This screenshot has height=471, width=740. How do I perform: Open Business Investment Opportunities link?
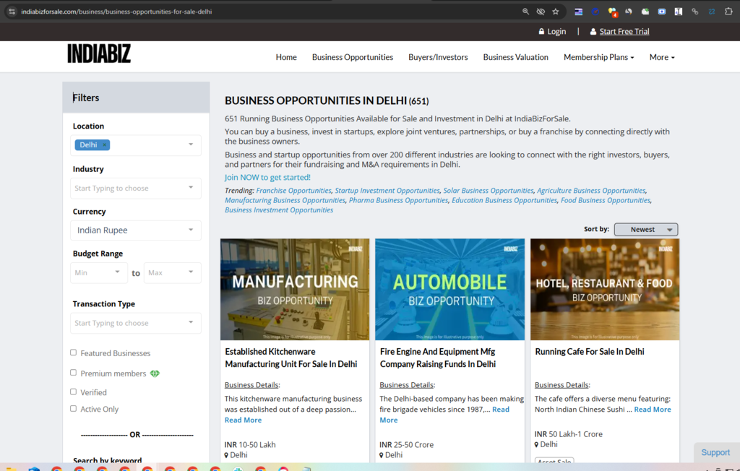pyautogui.click(x=279, y=210)
